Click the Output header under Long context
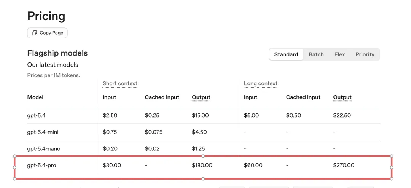Image resolution: width=411 pixels, height=188 pixels. point(342,97)
